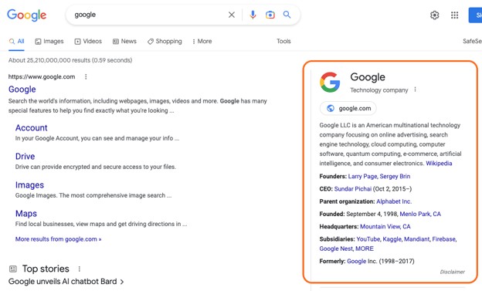The image size is (482, 291).
Task: Click the About 25,210,000,000 results text
Action: coord(70,60)
